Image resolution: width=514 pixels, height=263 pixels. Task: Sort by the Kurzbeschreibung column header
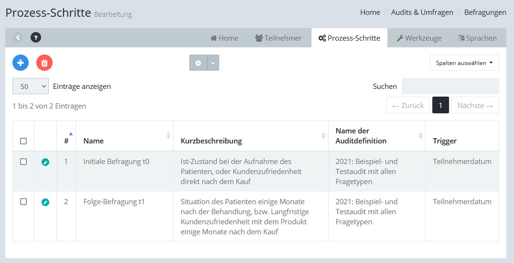click(x=211, y=141)
